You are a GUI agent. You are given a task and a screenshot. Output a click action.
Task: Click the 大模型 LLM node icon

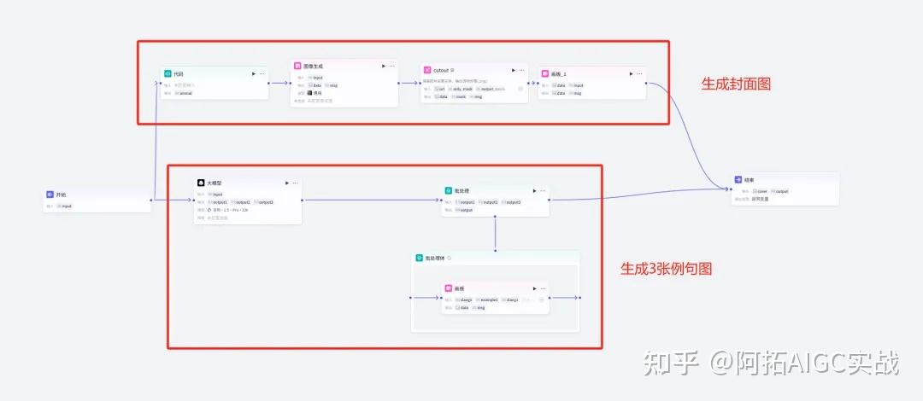click(x=200, y=183)
